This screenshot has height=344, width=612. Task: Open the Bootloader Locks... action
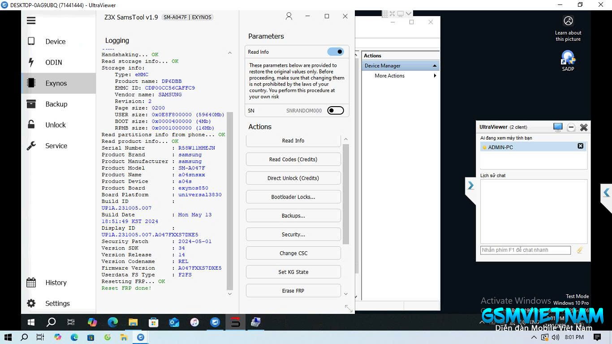pyautogui.click(x=293, y=197)
